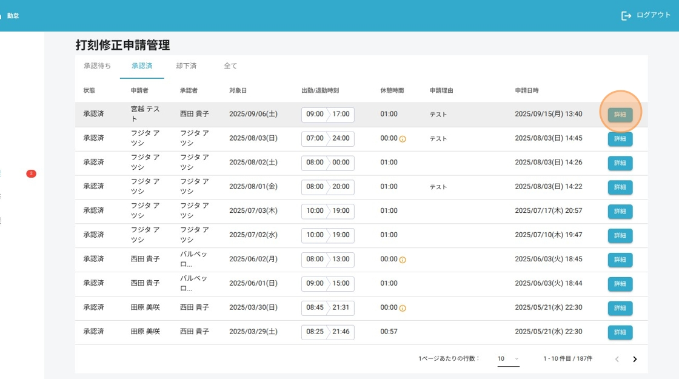Click the 申請理由 column header

pyautogui.click(x=441, y=90)
